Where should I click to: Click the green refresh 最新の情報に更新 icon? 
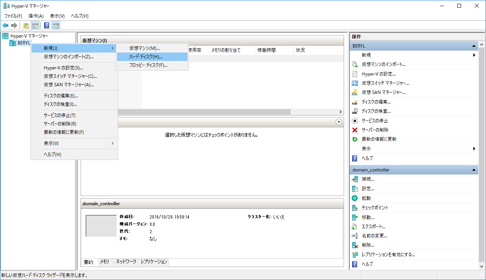[x=355, y=139]
